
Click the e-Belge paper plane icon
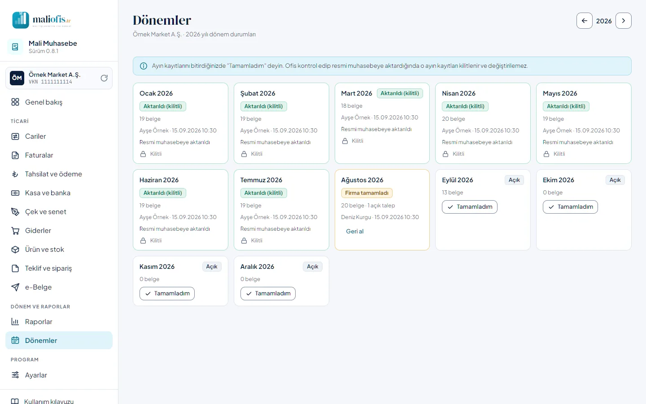(x=15, y=287)
